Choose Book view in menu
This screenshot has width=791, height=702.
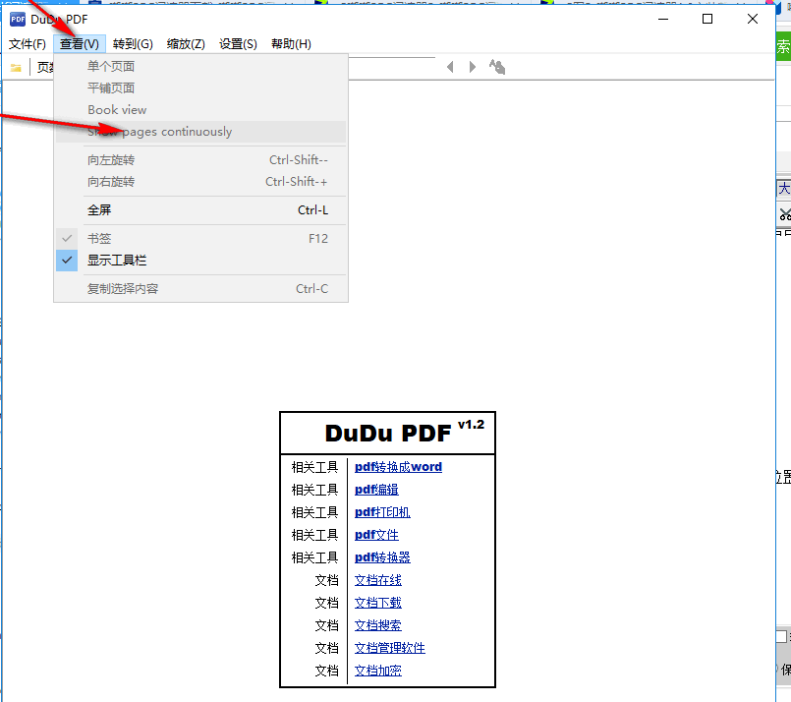200,109
